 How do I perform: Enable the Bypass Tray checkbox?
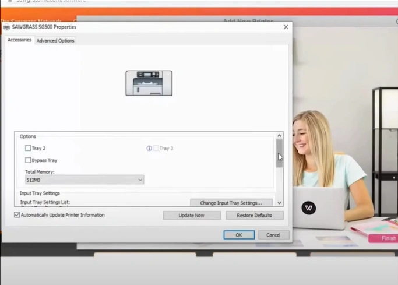(x=28, y=160)
